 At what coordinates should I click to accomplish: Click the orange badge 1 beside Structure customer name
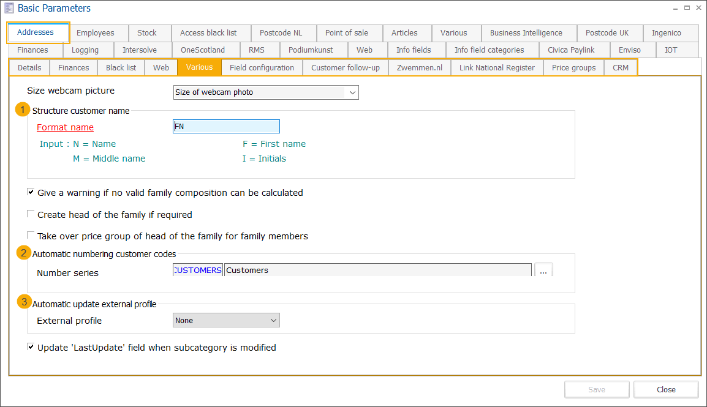[22, 109]
